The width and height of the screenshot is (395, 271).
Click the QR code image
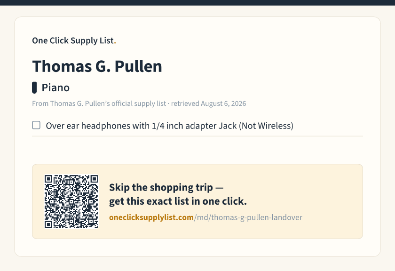[71, 201]
